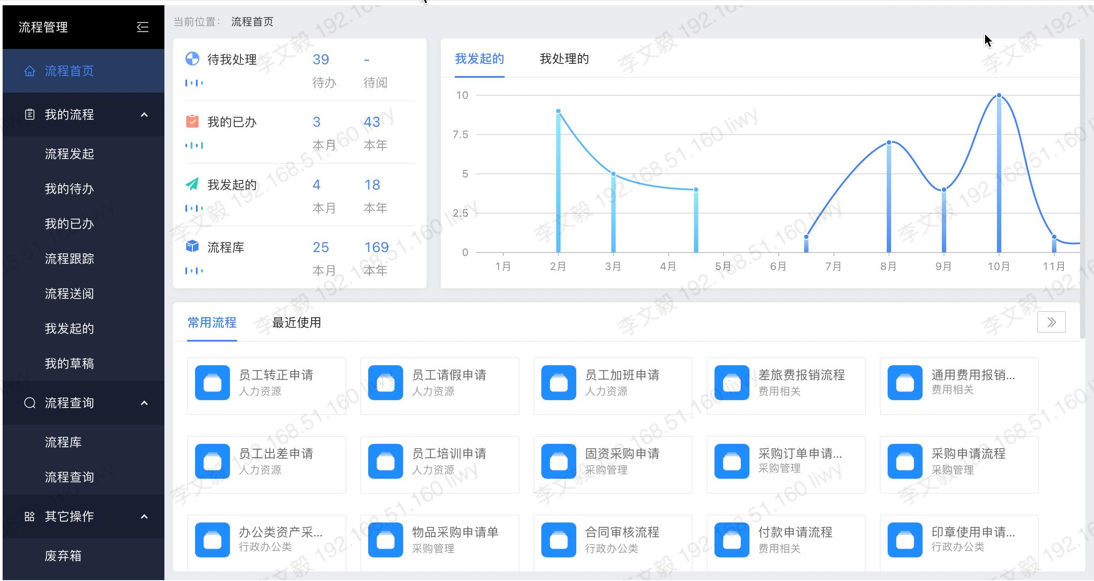Open sidebar item 我的已办
This screenshot has width=1094, height=581.
(84, 224)
